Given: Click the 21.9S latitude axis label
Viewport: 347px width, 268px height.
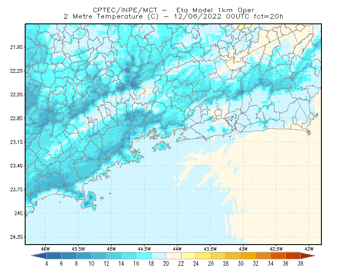Looking at the screenshot, I should point(16,47).
